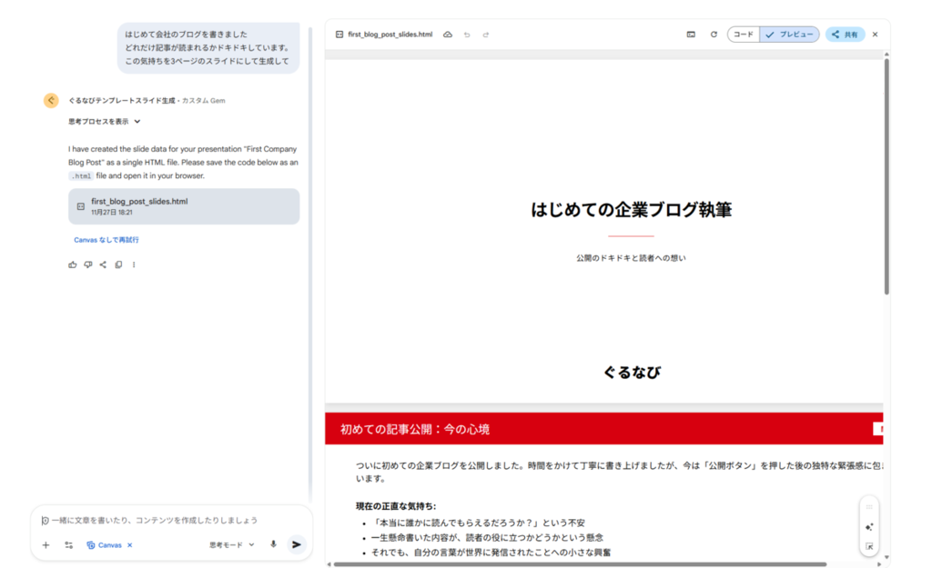The height and width of the screenshot is (568, 932).
Task: Click red header 初めての記事公開：今の心境
Action: point(415,429)
